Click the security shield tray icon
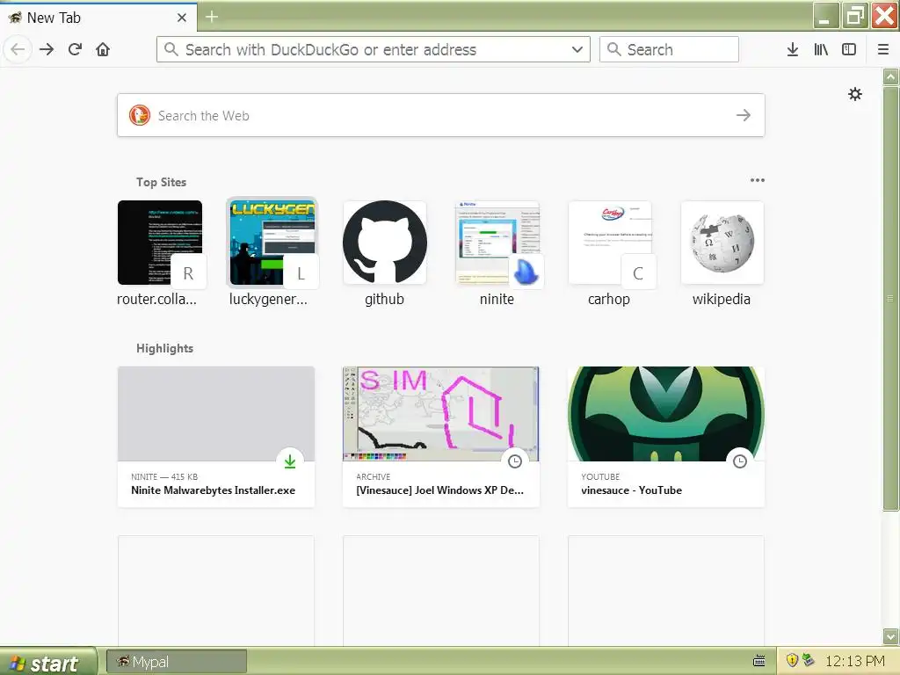 [x=792, y=661]
